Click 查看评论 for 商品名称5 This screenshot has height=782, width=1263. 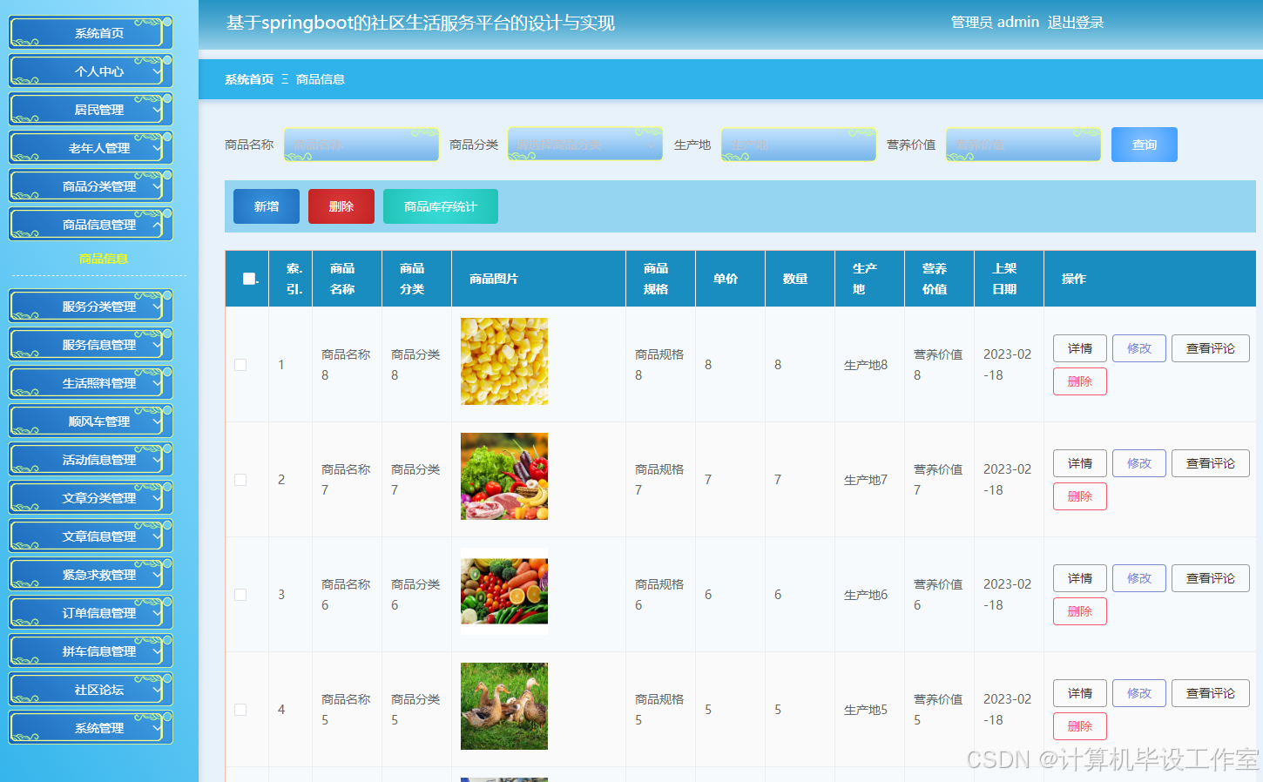(x=1211, y=693)
